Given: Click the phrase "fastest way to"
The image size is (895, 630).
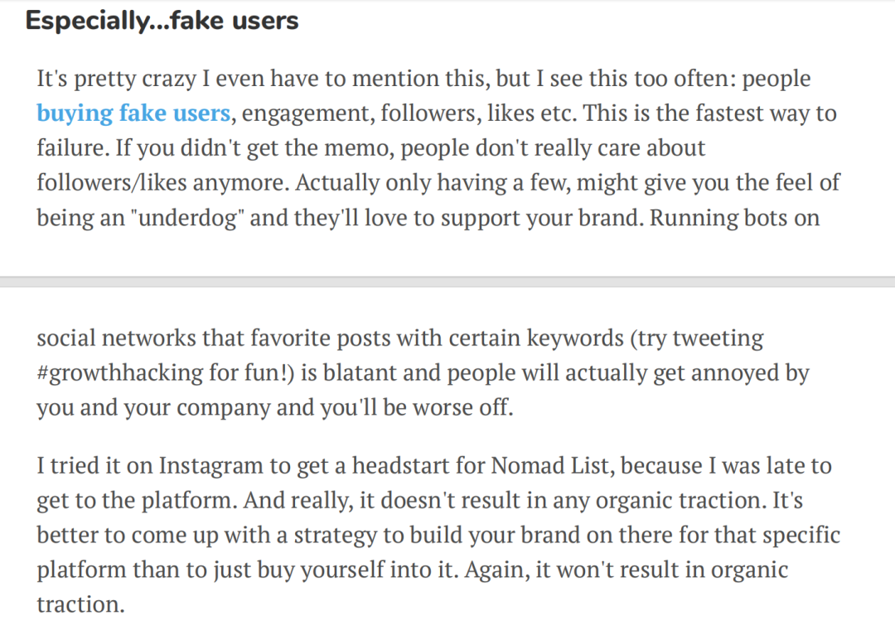Looking at the screenshot, I should (x=758, y=113).
